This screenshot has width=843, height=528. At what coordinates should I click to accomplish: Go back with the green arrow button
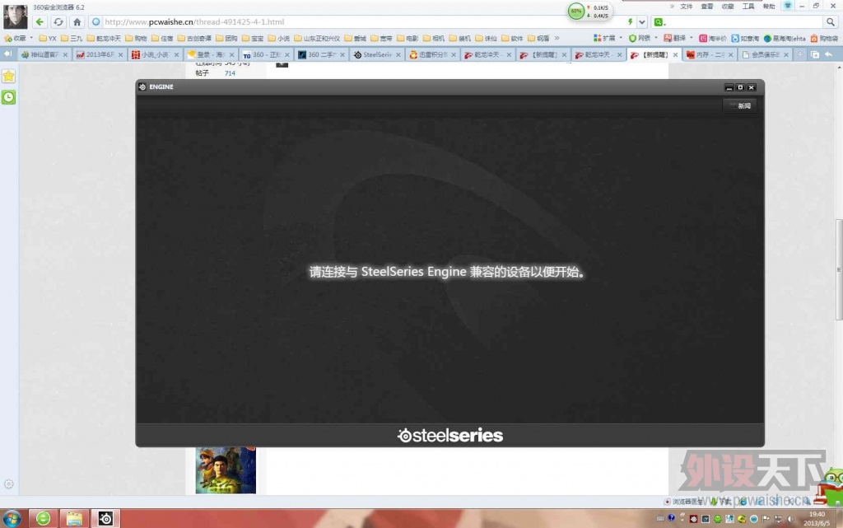(40, 22)
